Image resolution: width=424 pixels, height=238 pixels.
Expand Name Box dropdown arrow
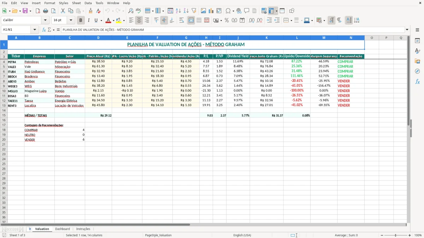[x=35, y=30]
